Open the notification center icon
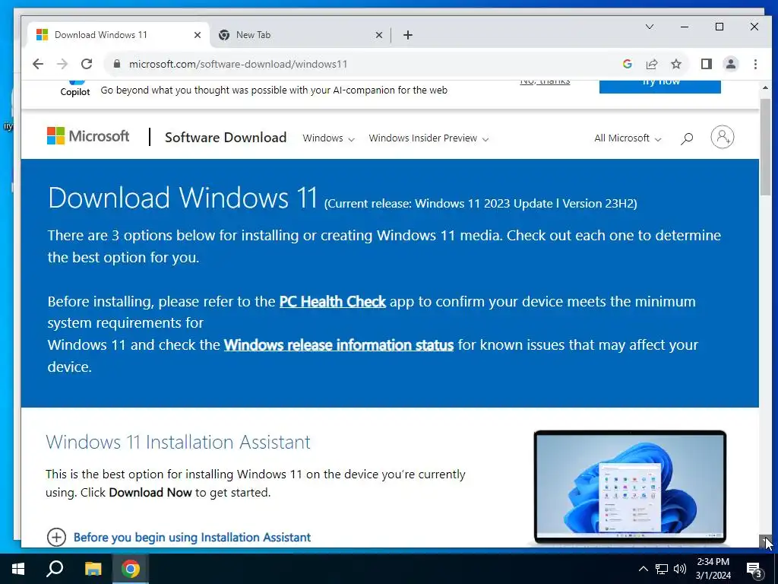 [x=754, y=569]
